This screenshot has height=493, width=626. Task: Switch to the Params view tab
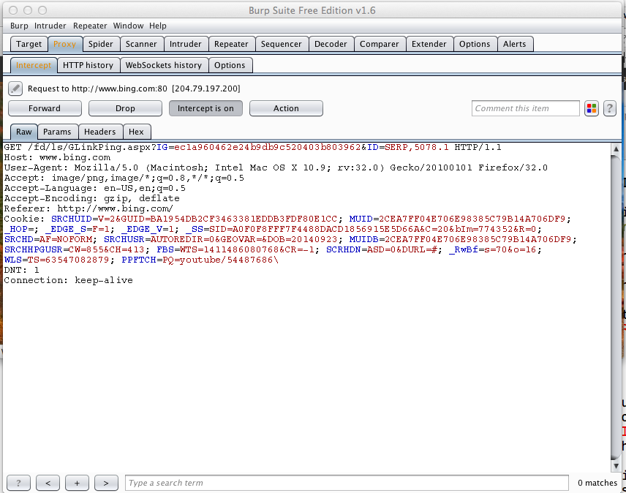pos(57,132)
